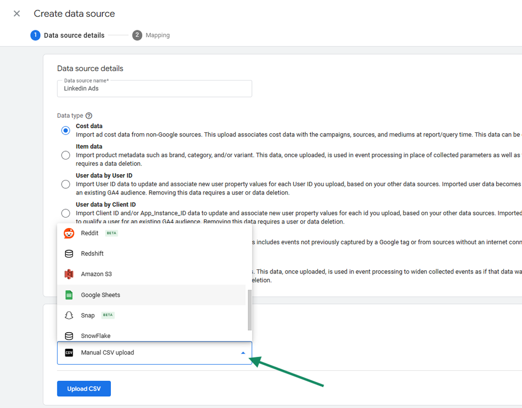The width and height of the screenshot is (522, 408).
Task: Click the CSV icon in source field
Action: point(69,353)
